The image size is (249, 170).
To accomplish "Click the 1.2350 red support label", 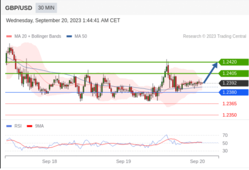I will coord(230,115).
